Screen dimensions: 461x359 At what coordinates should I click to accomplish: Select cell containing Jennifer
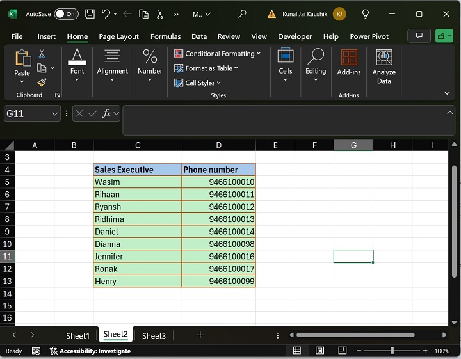click(x=137, y=257)
